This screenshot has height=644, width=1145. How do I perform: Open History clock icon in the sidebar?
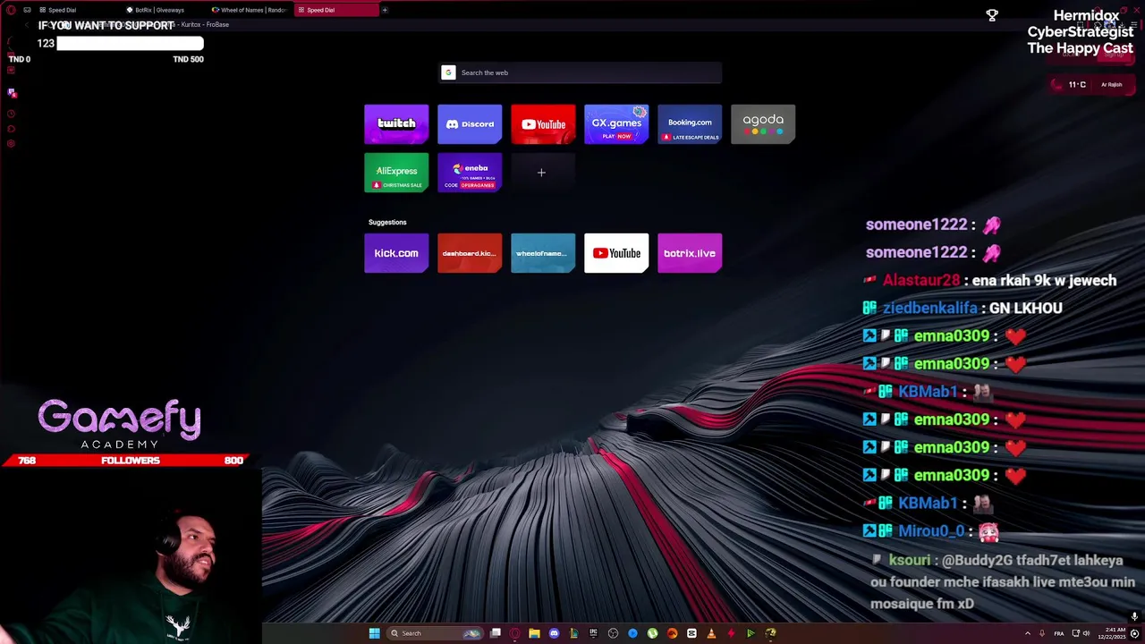(11, 114)
